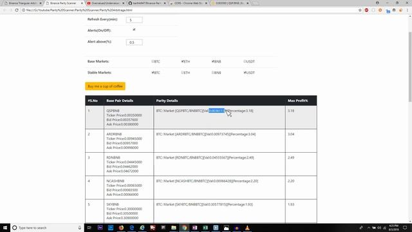Uncheck USDT under Stable Markets

click(245, 72)
